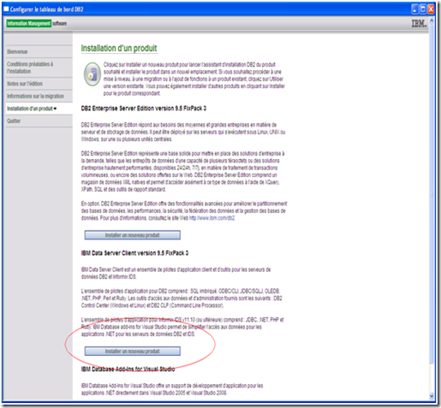
Task: Click scrollbar up arrow
Action: pyautogui.click(x=432, y=21)
